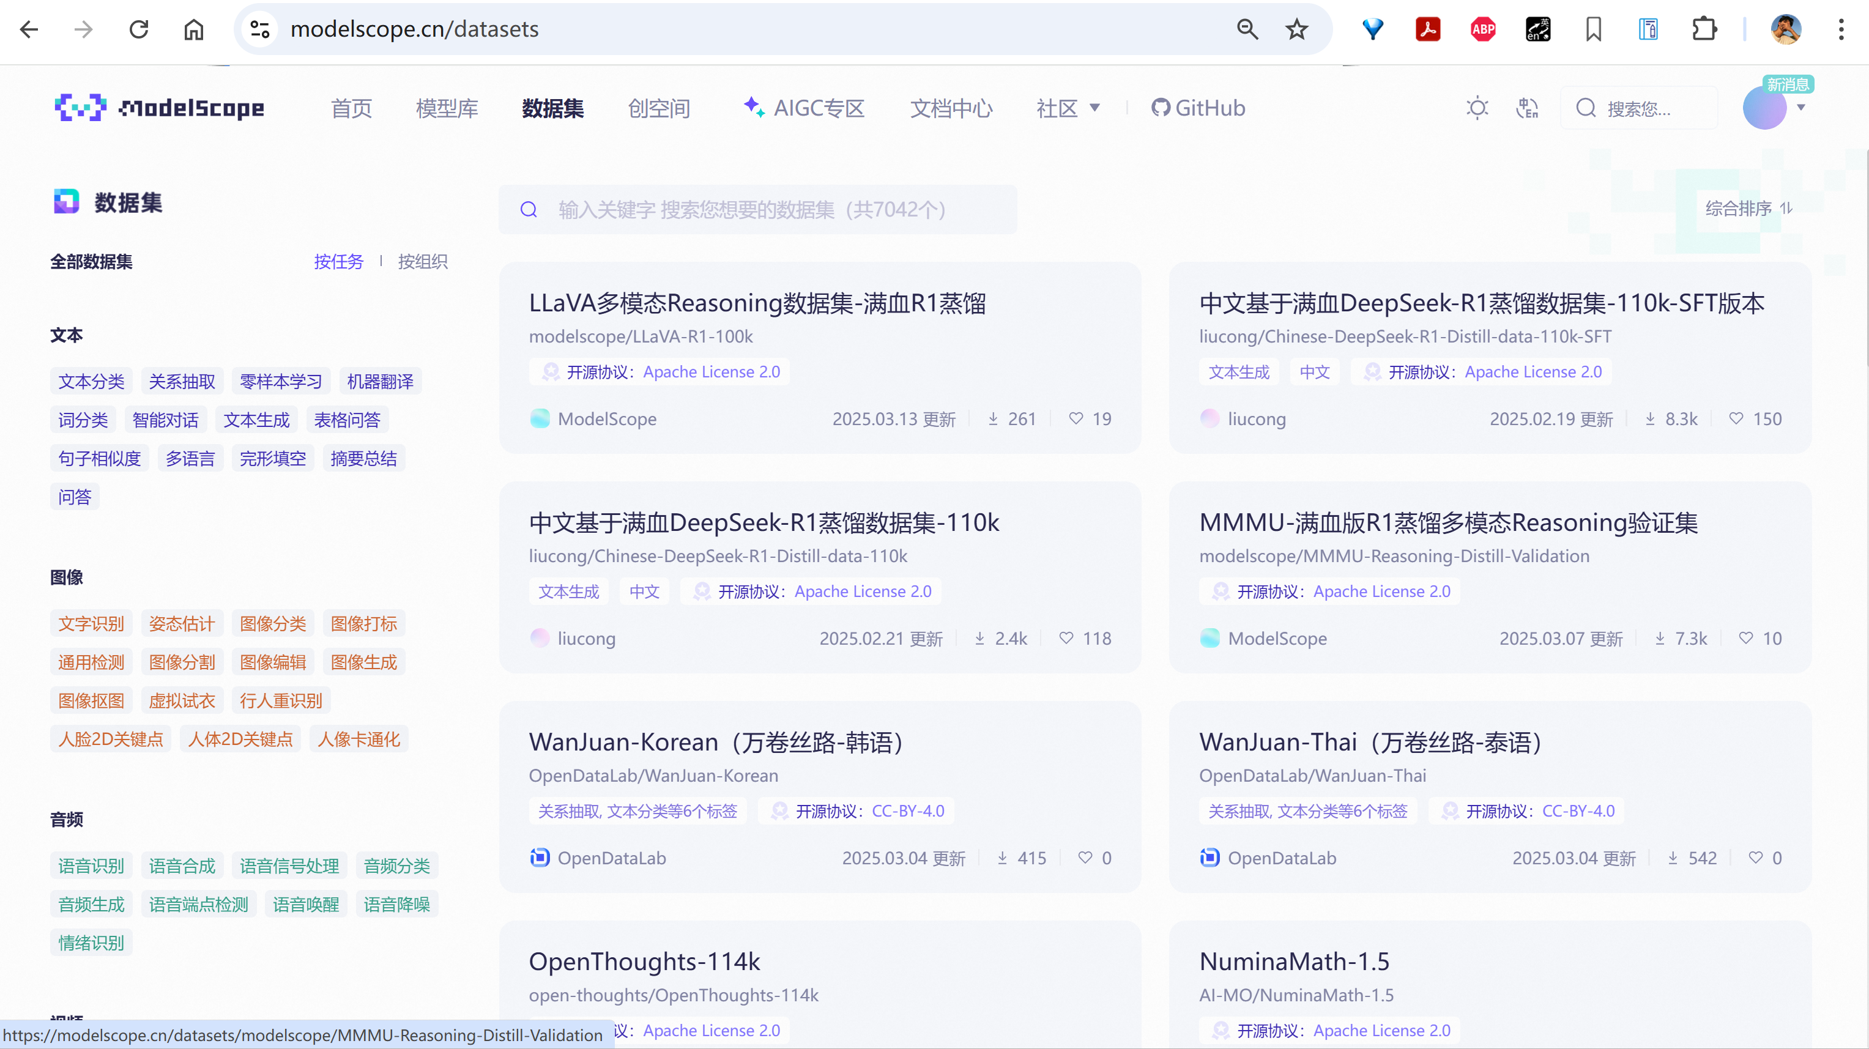Select the 文本分类 task tag
The image size is (1869, 1049).
coord(91,382)
